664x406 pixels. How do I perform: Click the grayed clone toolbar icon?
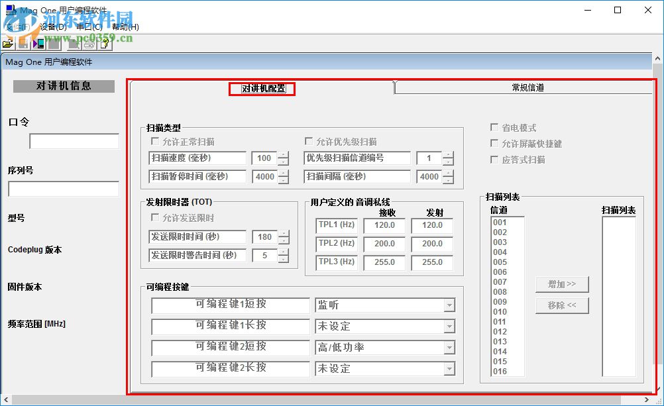pos(74,44)
